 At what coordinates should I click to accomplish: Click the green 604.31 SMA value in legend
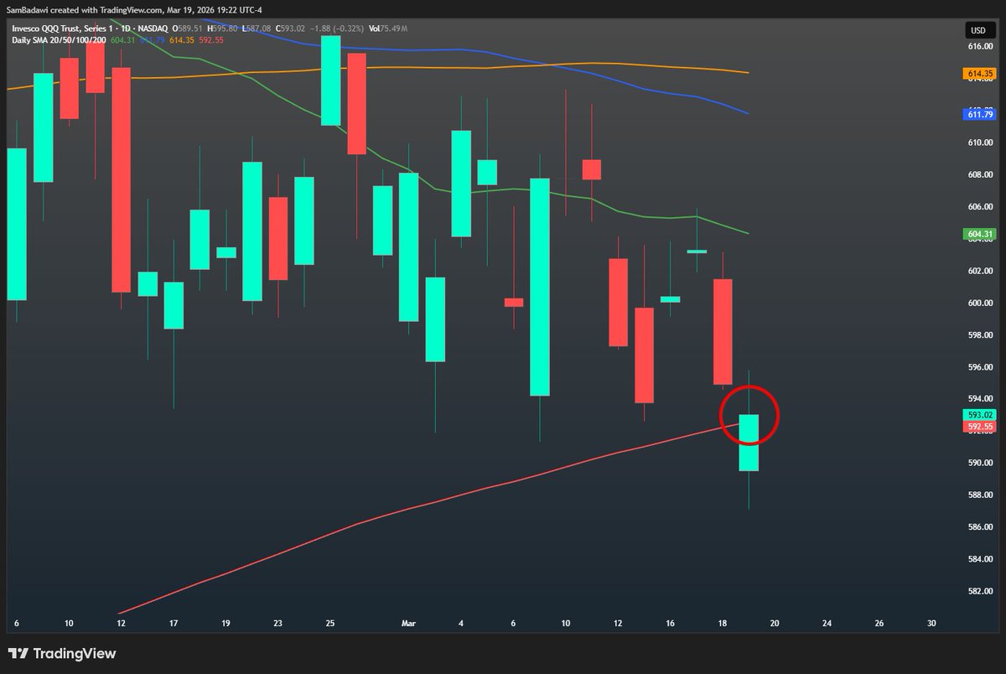click(122, 40)
